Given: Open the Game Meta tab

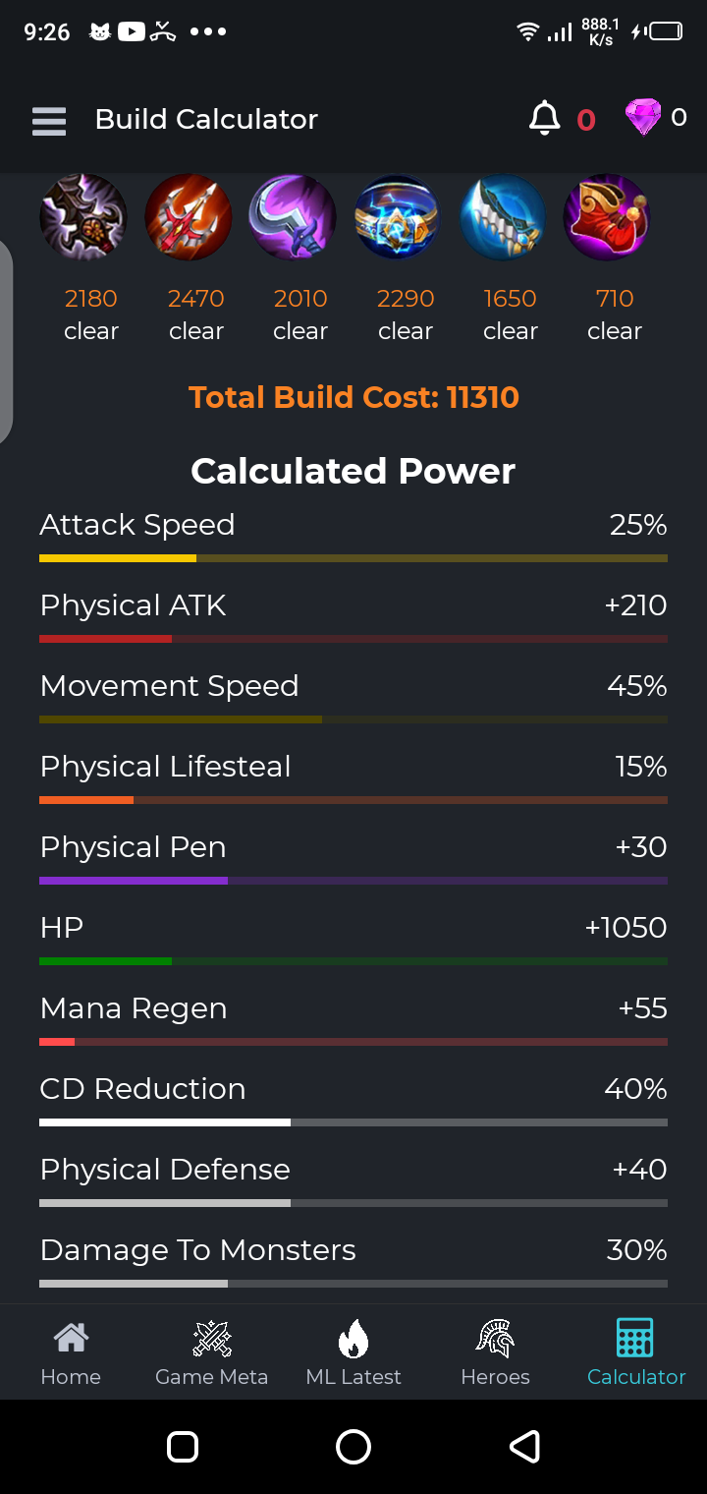Looking at the screenshot, I should (x=212, y=1352).
